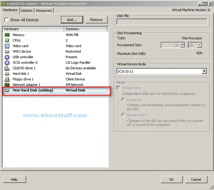Click the CPUs device icon
This screenshot has height=190, width=214.
(x=7, y=41)
